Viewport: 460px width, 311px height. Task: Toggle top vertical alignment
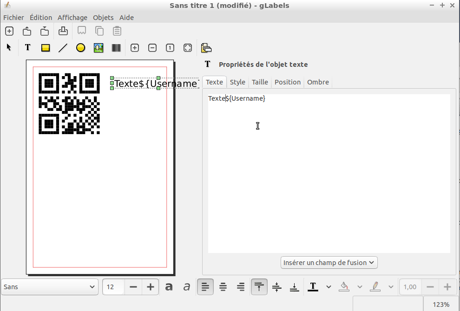coord(259,287)
